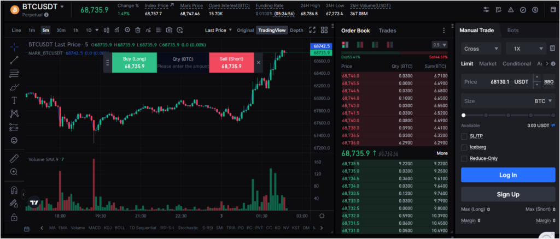Open the chart axis settings gear

322,216
